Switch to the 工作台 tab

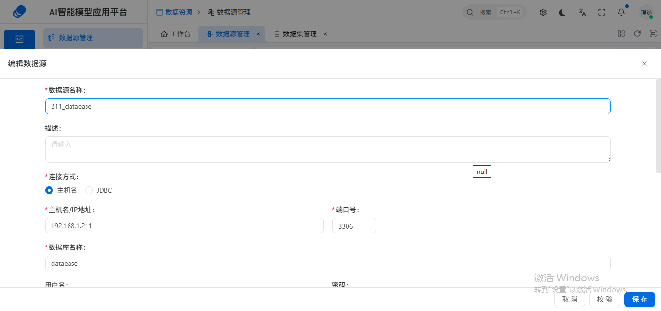point(175,34)
